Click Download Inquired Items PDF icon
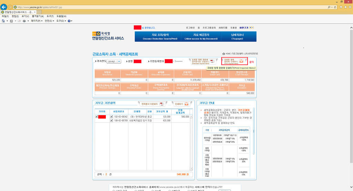This screenshot has width=353, height=191. 212,61
